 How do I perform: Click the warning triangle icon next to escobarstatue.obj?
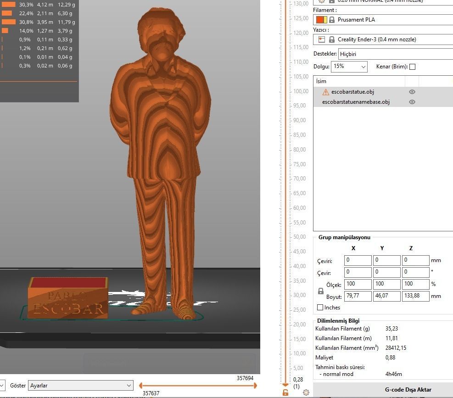pos(325,92)
